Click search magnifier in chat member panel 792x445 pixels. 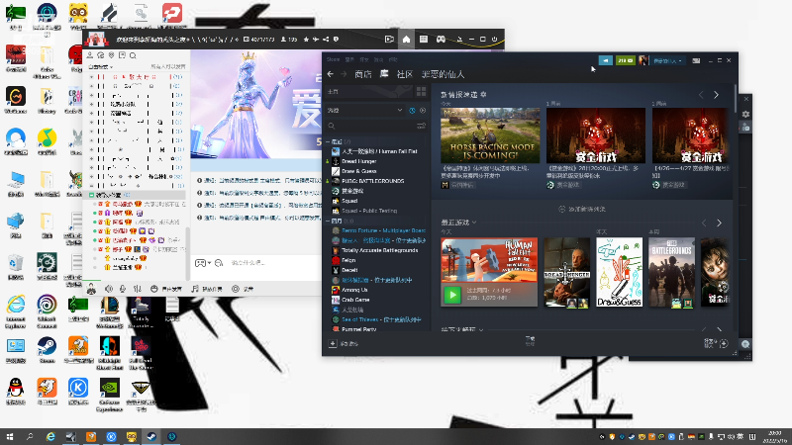click(133, 55)
